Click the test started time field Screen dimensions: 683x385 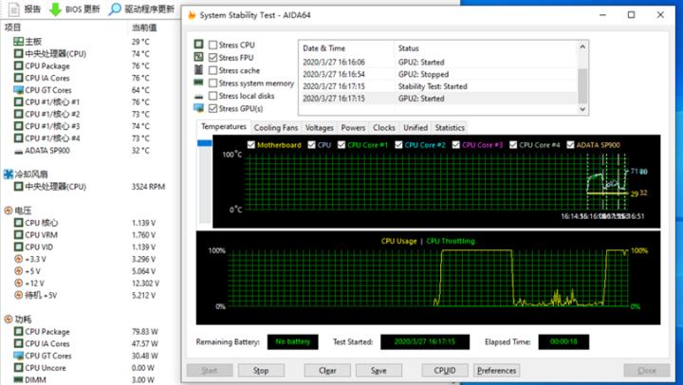pos(425,342)
